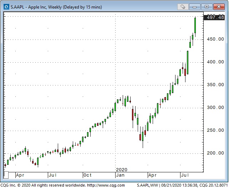229x188 pixels.
Task: Click the 2020 year label on time axis
Action: point(122,169)
